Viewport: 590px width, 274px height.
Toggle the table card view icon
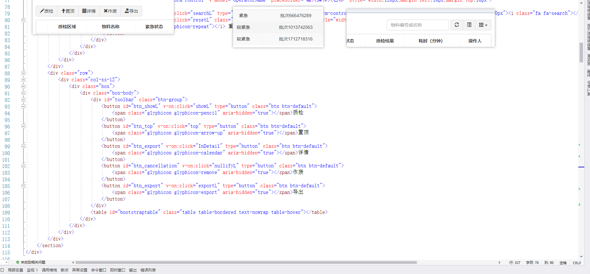(x=469, y=25)
